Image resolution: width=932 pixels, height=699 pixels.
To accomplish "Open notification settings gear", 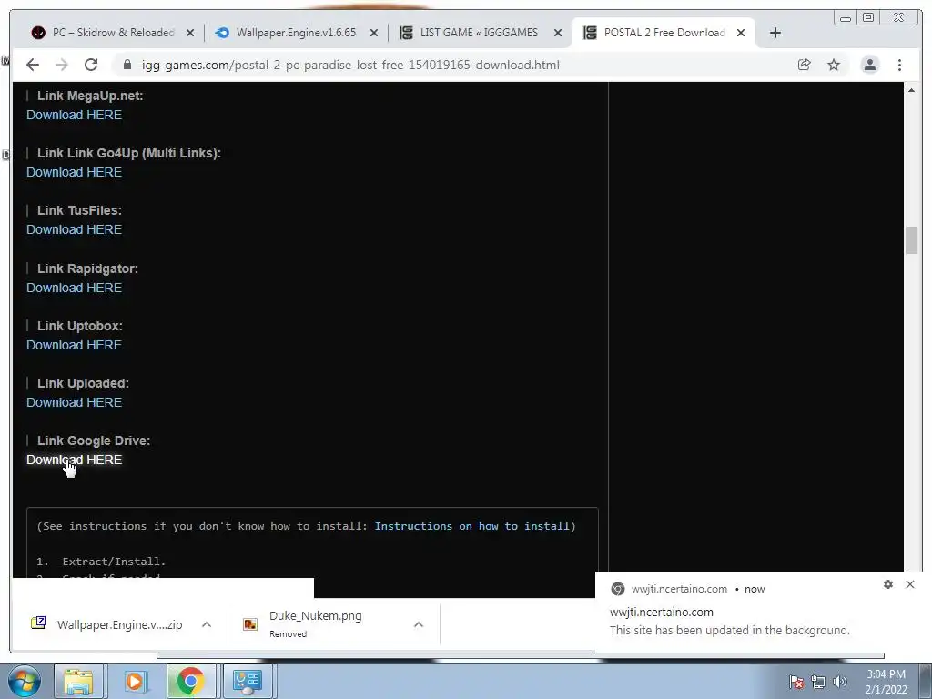I will coord(888,584).
